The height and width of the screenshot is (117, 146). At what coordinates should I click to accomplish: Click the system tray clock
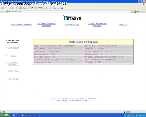(141, 115)
